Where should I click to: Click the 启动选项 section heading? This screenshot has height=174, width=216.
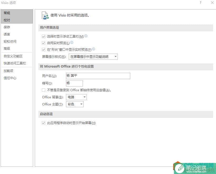click(x=46, y=114)
